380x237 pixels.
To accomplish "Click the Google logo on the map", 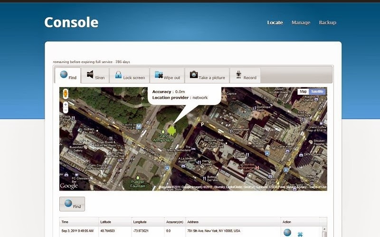I will tap(69, 186).
